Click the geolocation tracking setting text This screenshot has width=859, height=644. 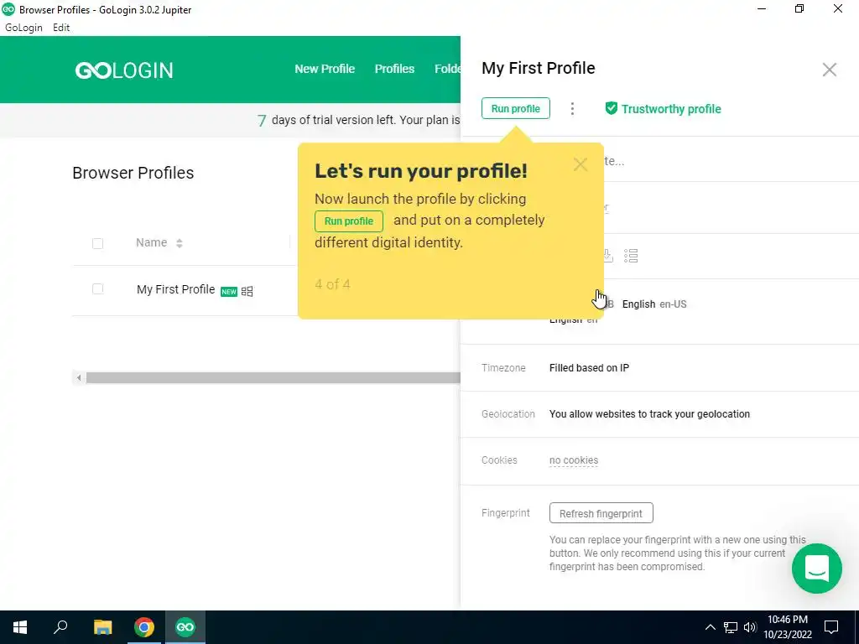point(649,414)
